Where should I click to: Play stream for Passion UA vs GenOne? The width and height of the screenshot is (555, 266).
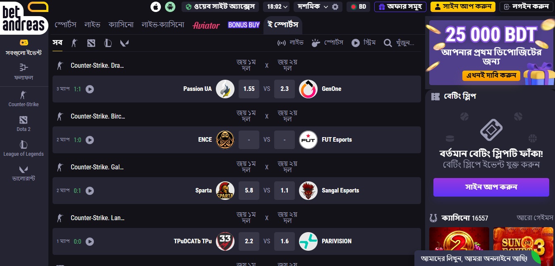[90, 89]
